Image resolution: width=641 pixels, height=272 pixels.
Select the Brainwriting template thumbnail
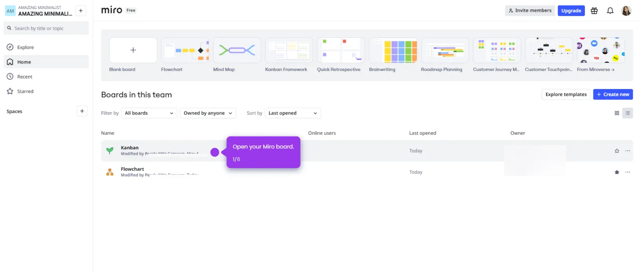[x=393, y=50]
